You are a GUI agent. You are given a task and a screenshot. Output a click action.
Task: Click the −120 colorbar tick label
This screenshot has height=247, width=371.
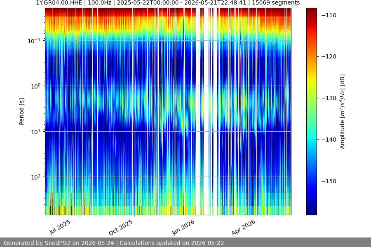tap(329, 56)
